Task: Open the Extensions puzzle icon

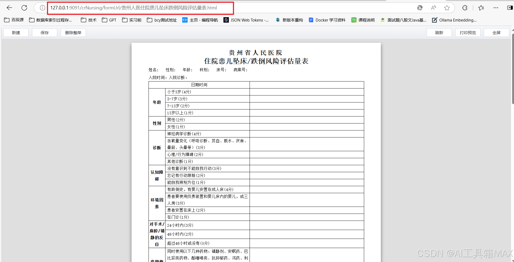Action: click(x=465, y=8)
